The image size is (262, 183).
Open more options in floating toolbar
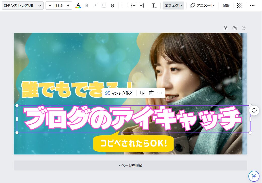[160, 93]
